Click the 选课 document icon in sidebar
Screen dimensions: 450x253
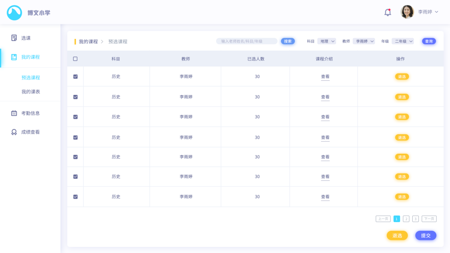[x=14, y=38]
